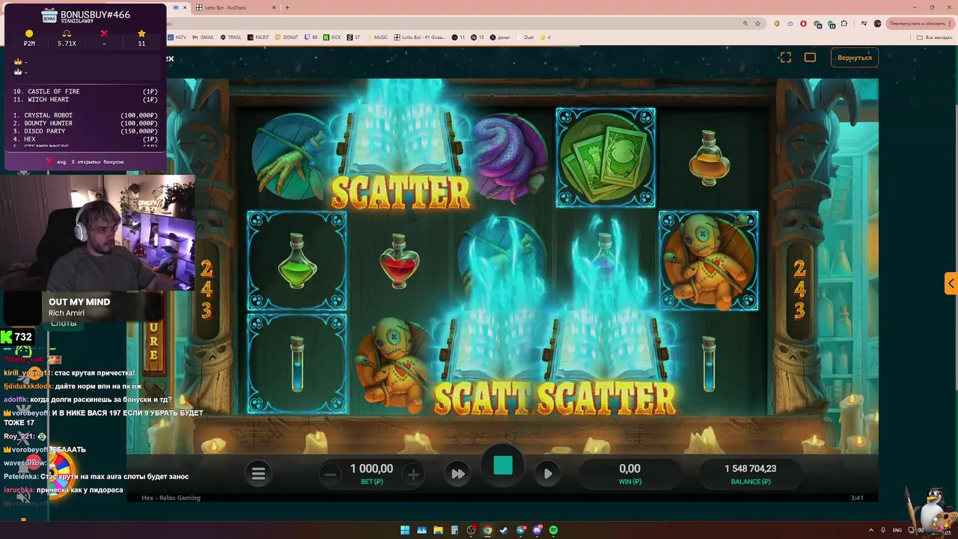Click the red heart potion symbol

(x=400, y=261)
